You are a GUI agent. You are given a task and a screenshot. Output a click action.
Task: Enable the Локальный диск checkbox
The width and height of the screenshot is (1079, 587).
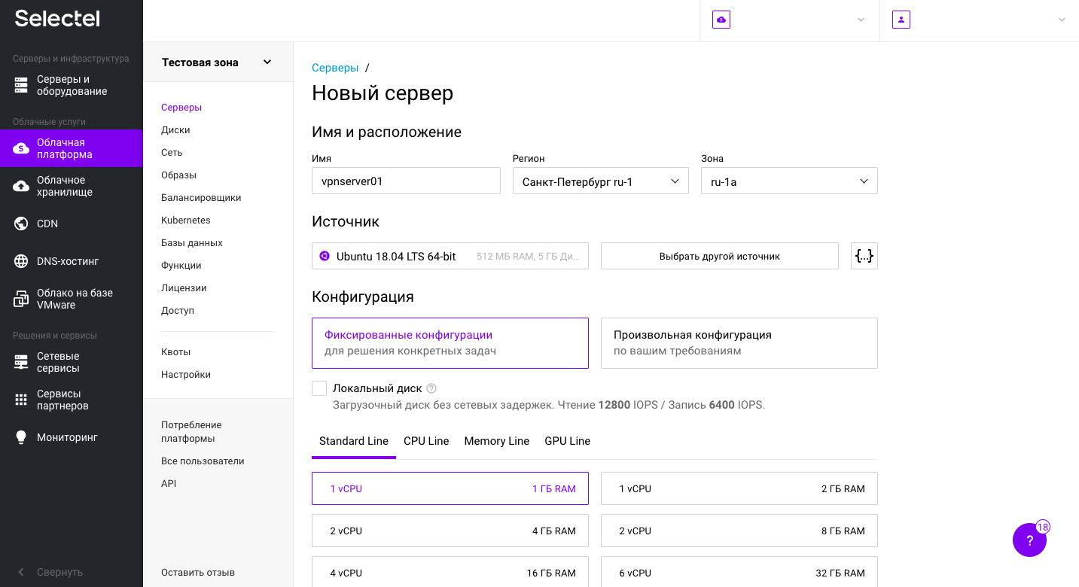[x=319, y=388]
